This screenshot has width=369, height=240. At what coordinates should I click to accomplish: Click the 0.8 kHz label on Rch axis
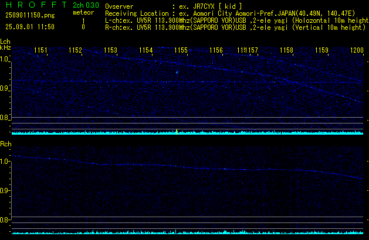pos(4,220)
